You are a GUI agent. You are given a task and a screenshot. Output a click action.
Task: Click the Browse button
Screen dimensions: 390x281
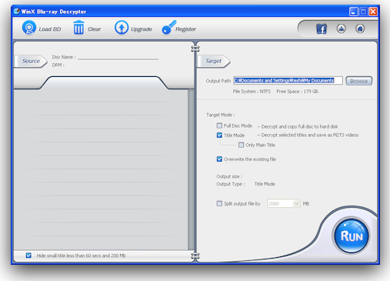(358, 81)
